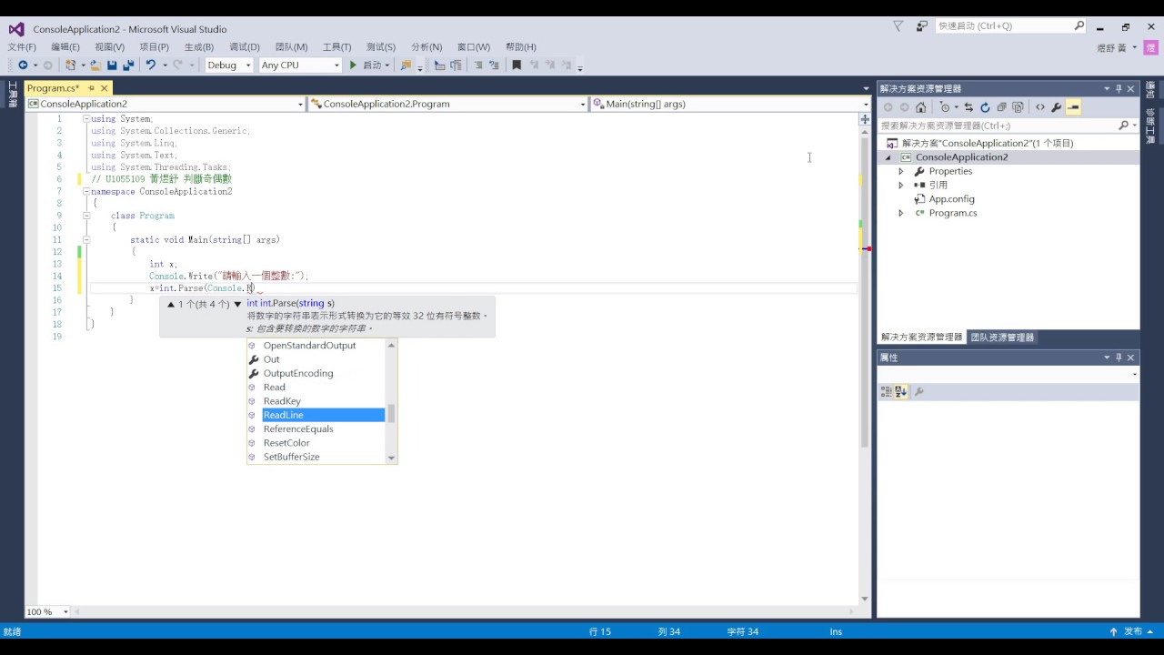1164x655 pixels.
Task: Click the Undo arrow icon
Action: coord(151,65)
